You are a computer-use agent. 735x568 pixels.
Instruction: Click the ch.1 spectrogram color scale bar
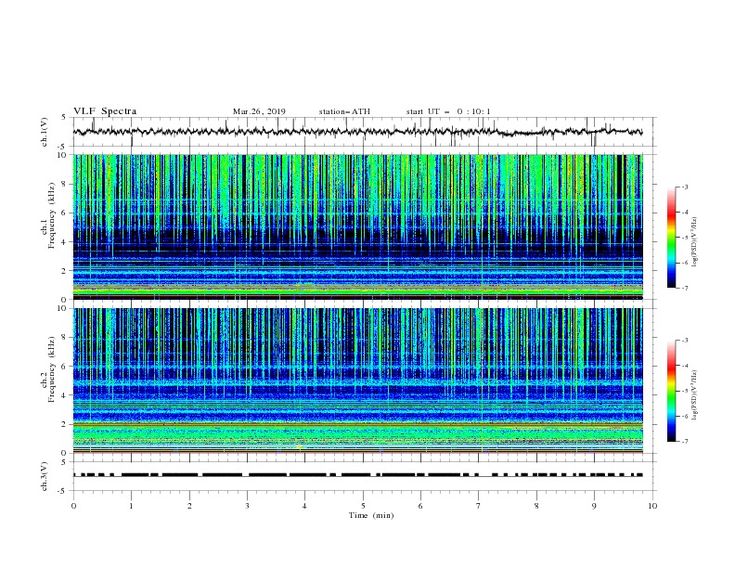[671, 238]
